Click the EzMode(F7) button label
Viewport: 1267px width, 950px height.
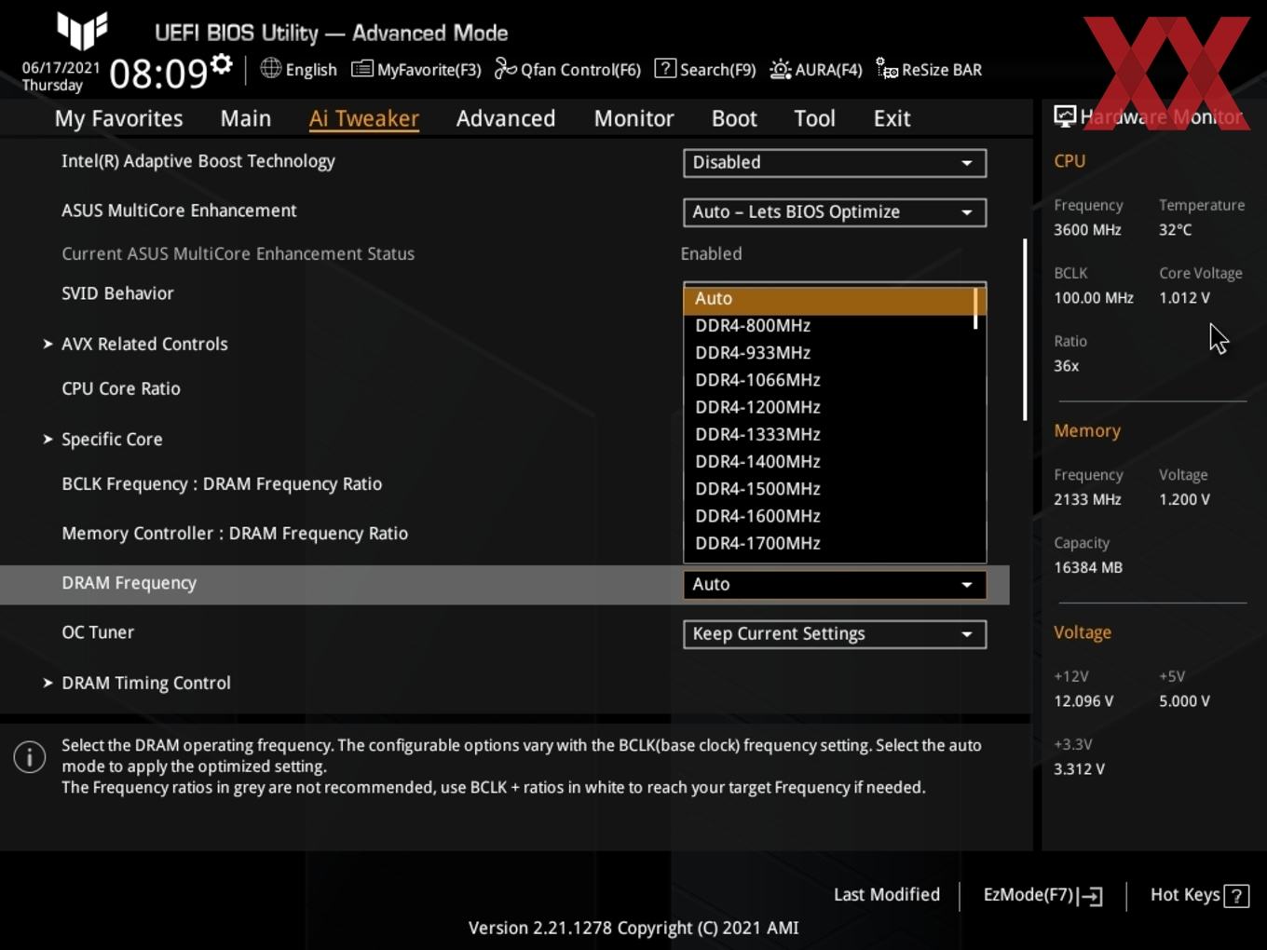click(1029, 895)
